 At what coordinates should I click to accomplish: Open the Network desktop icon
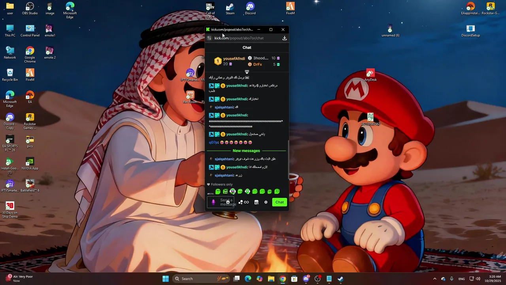pyautogui.click(x=10, y=53)
